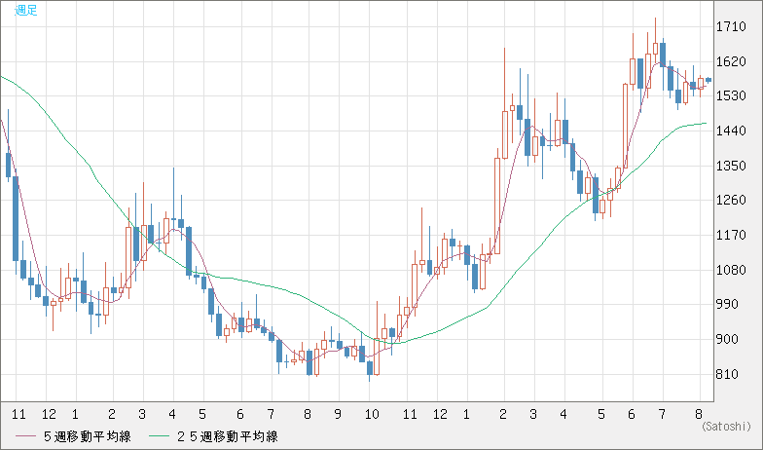Click the month 9 label on time axis

[338, 415]
